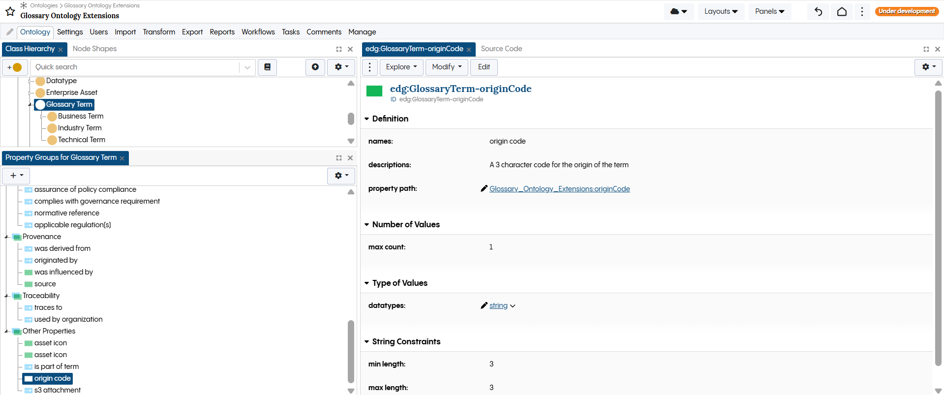
Task: Switch to the Node Shapes tab
Action: click(x=94, y=49)
